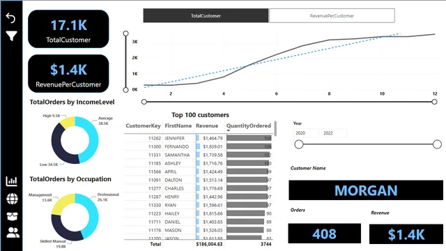Click the MORGAN customer name card
The image size is (446, 251).
[x=366, y=190]
